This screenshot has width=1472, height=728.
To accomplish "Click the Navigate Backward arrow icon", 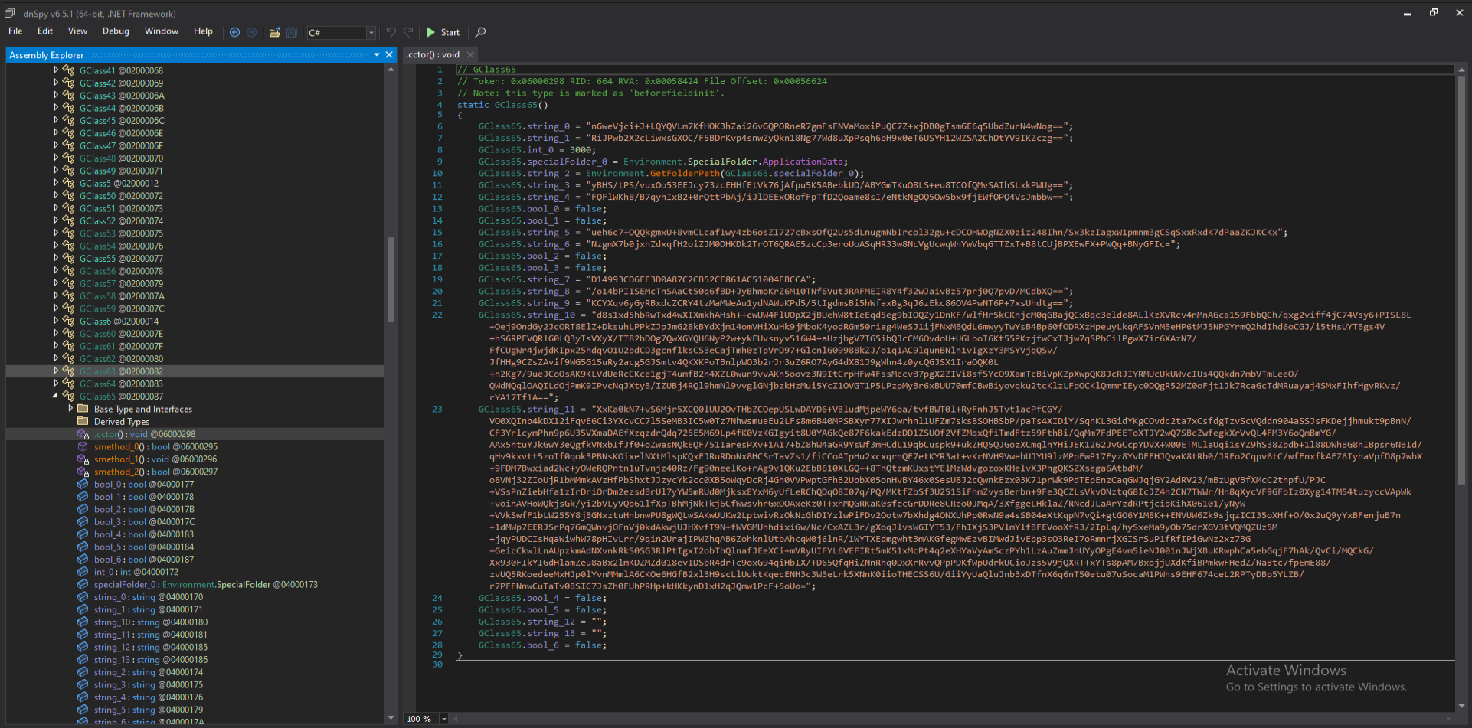I will (x=234, y=32).
